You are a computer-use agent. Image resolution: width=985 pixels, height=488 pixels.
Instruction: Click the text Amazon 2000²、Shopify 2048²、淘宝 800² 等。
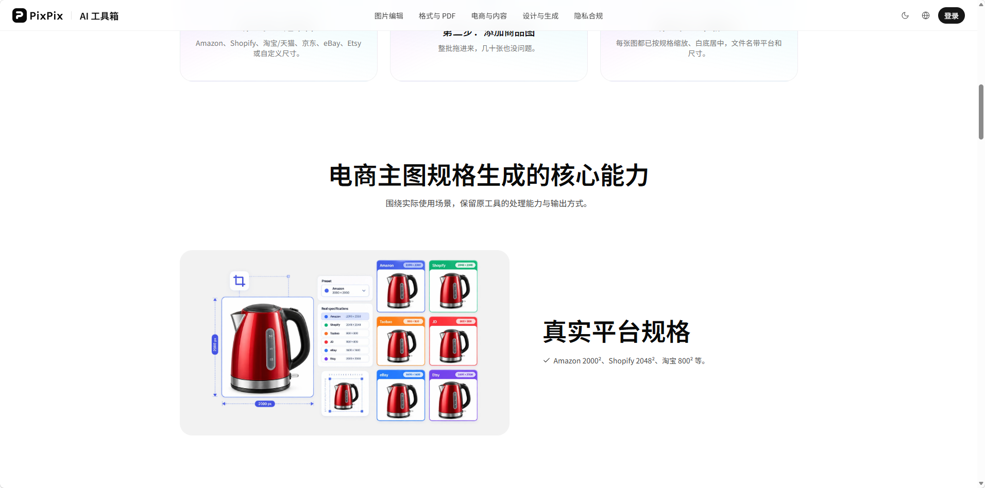(630, 361)
